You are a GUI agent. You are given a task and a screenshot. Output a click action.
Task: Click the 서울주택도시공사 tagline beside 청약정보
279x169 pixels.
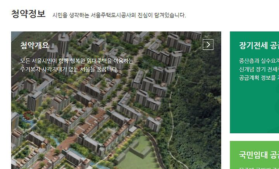tap(119, 15)
